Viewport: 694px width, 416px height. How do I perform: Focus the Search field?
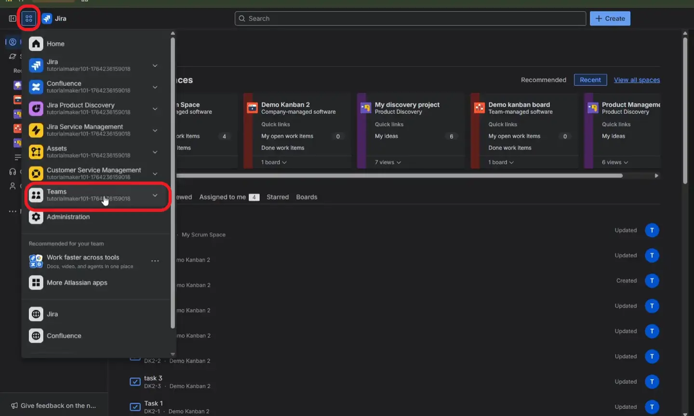point(411,18)
